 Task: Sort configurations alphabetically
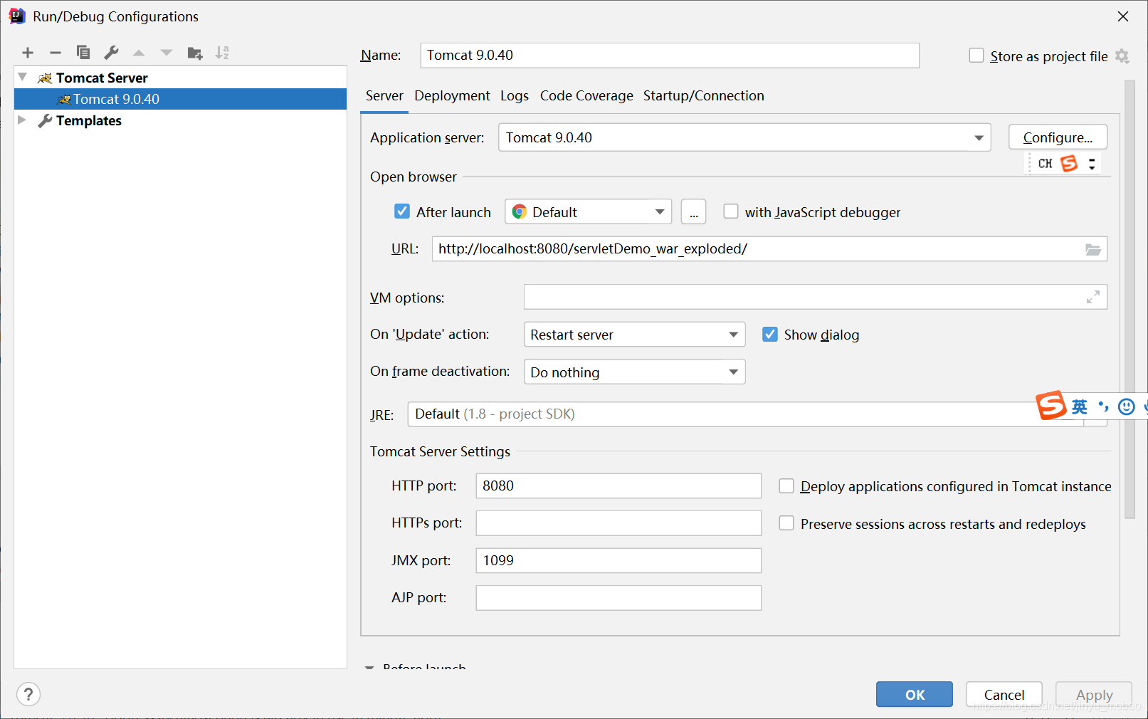pos(223,53)
